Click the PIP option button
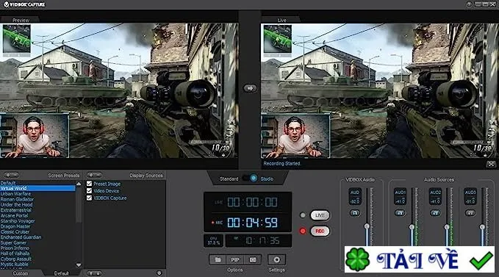 (235, 260)
